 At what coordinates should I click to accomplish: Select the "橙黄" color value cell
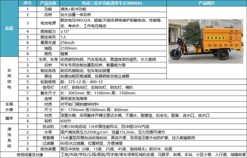tap(113, 54)
